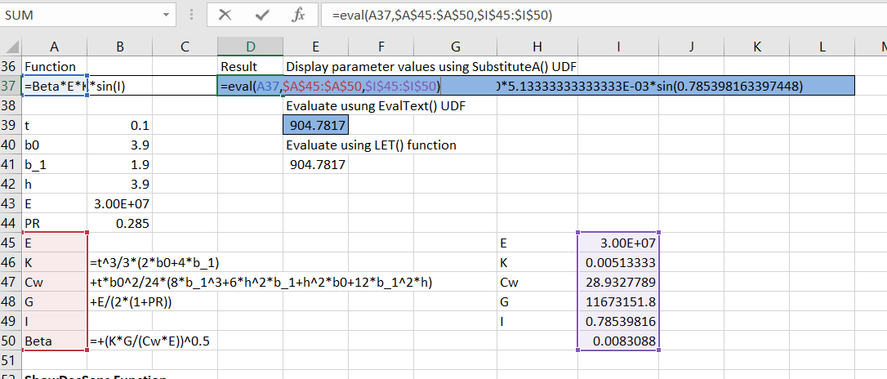Select row 37 header

click(x=11, y=86)
